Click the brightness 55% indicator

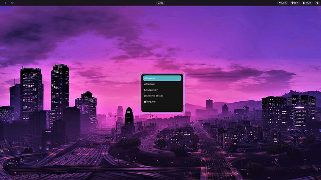click(295, 3)
